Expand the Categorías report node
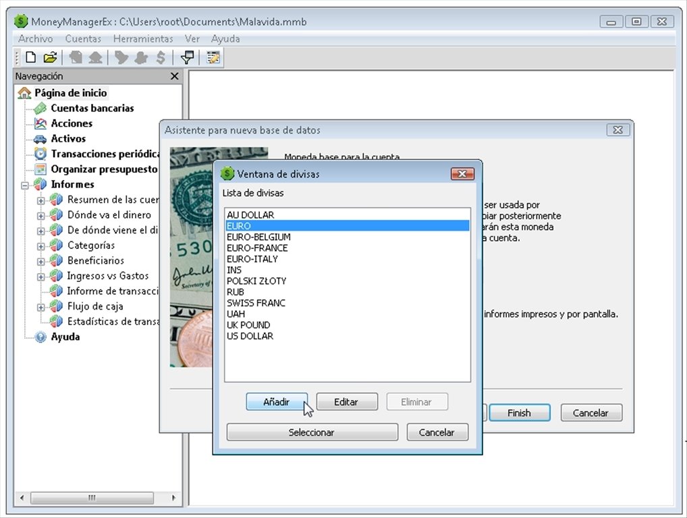The height and width of the screenshot is (518, 687). point(40,246)
